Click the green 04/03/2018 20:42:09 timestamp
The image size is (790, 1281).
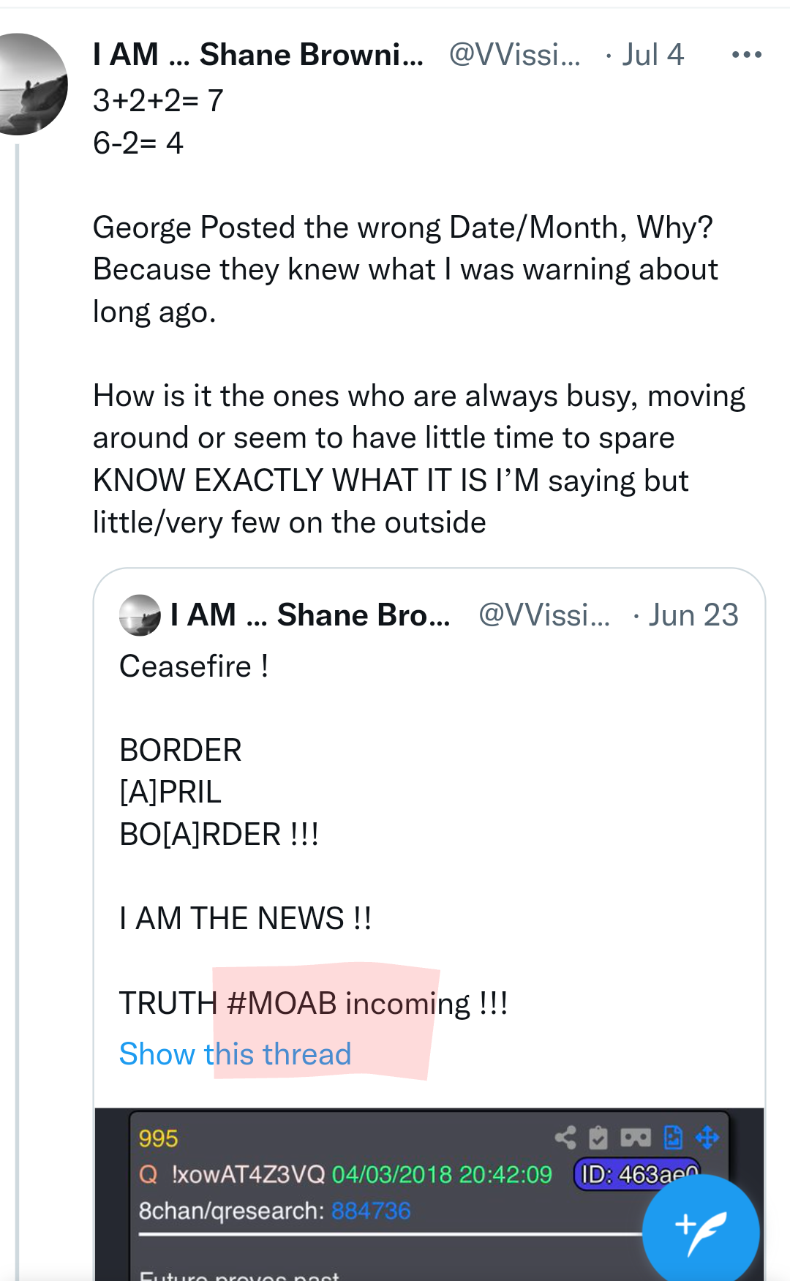pos(442,1174)
